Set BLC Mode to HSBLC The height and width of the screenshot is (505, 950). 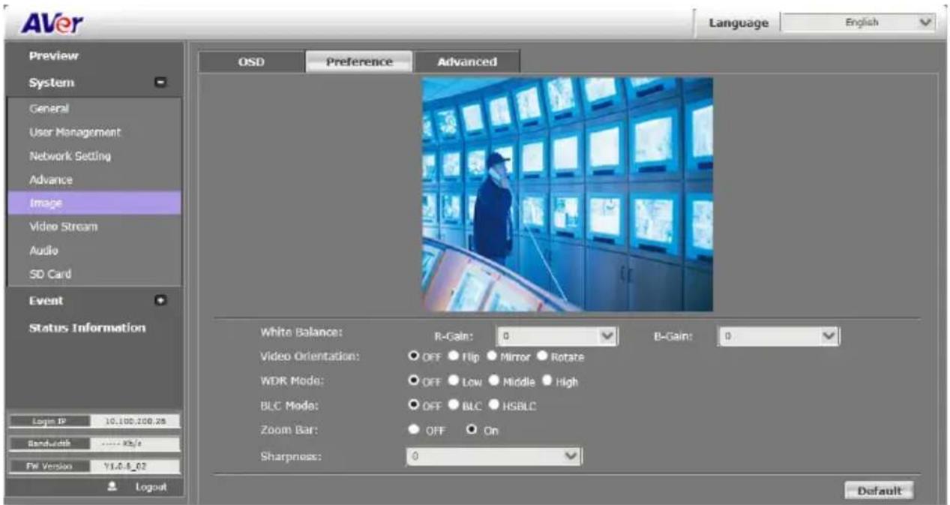point(495,405)
